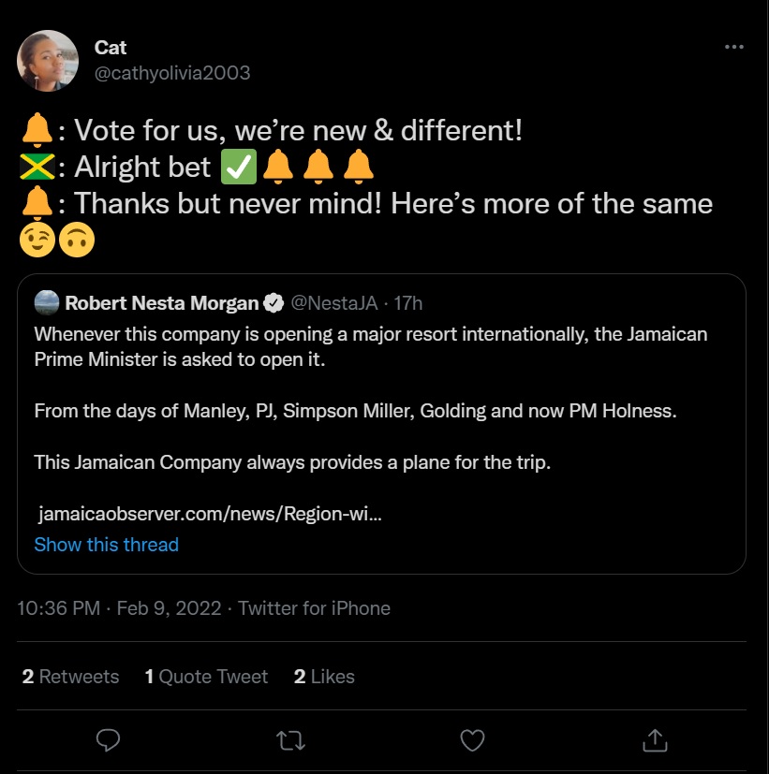This screenshot has height=774, width=769.
Task: Open the jamaicaobserver.com news link
Action: tap(210, 514)
